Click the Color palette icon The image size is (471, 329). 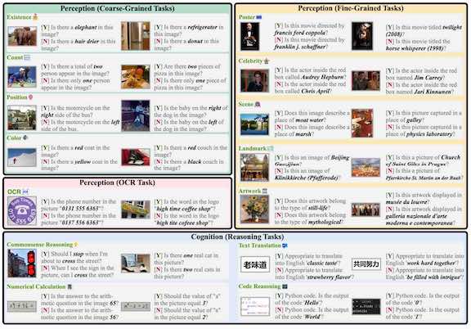(x=25, y=137)
